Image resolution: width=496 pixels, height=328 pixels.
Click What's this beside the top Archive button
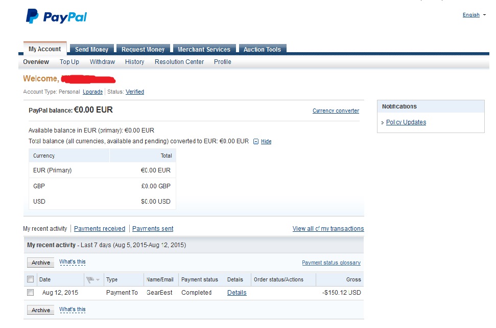(x=72, y=262)
